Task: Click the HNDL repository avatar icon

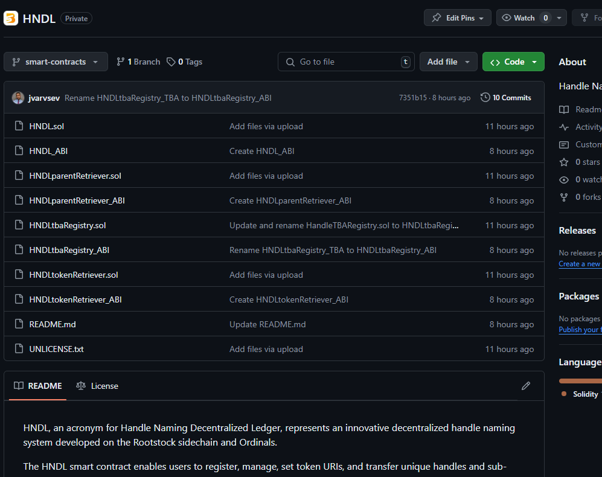Action: pyautogui.click(x=11, y=18)
